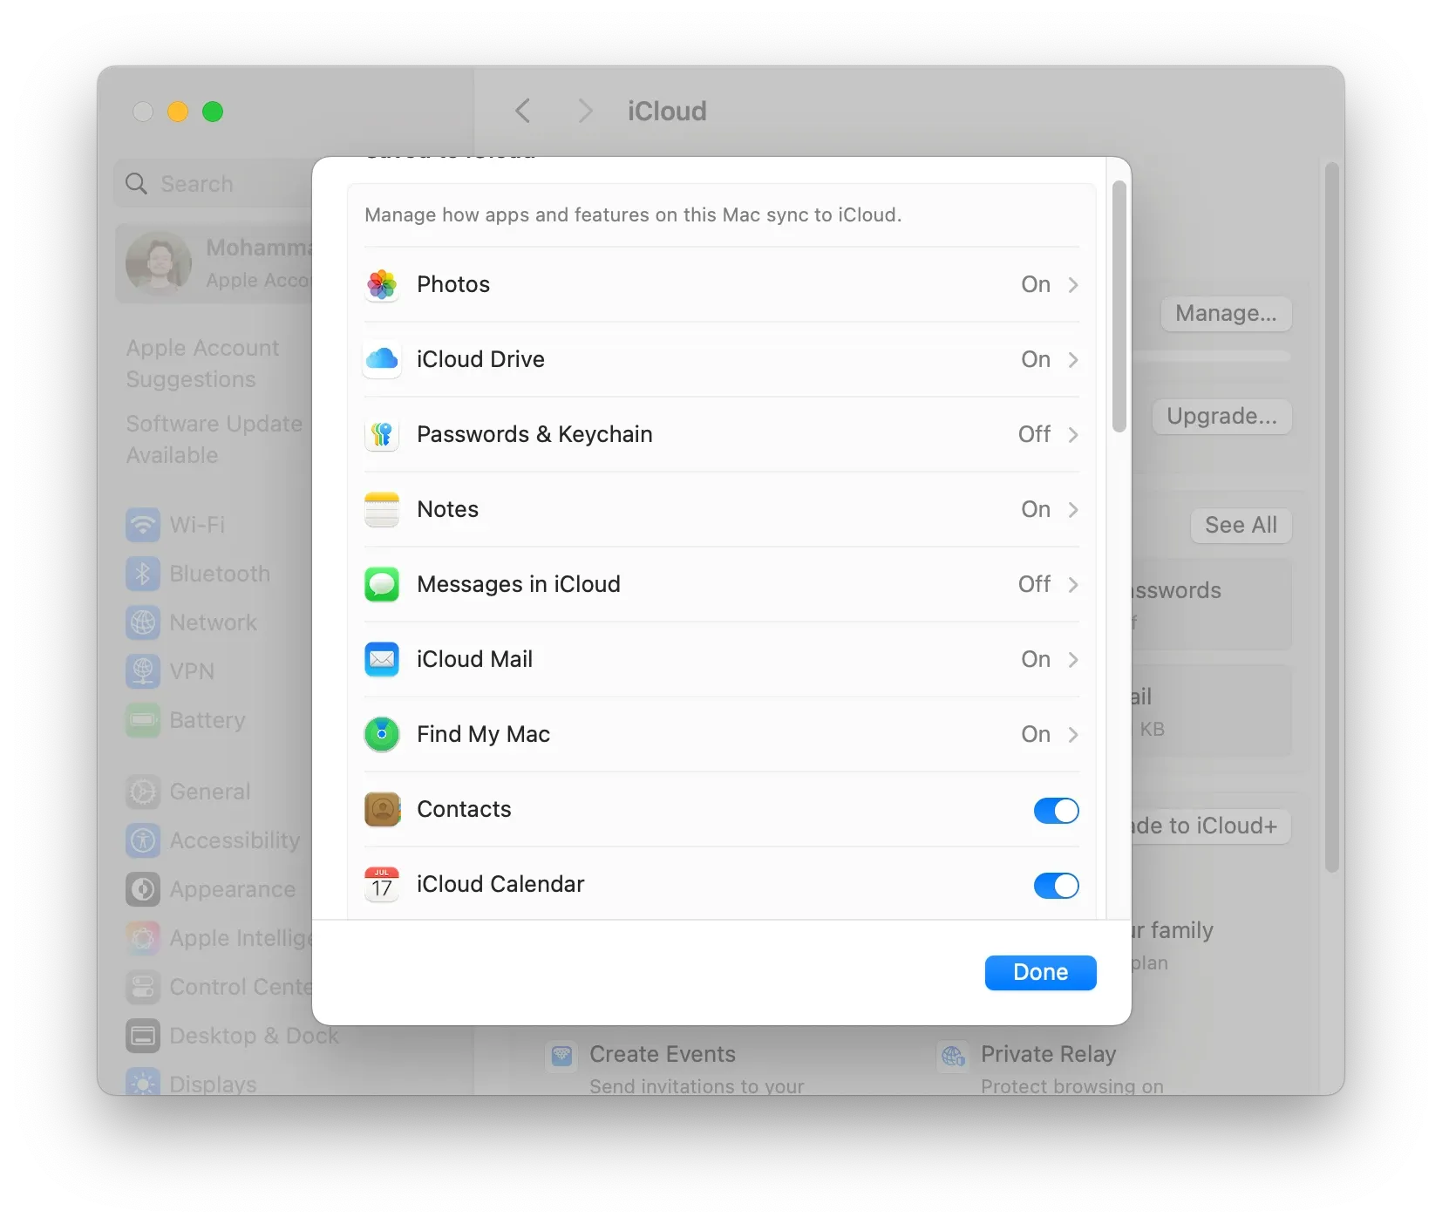1442x1224 pixels.
Task: Click the Find My Mac radar icon
Action: (x=382, y=734)
